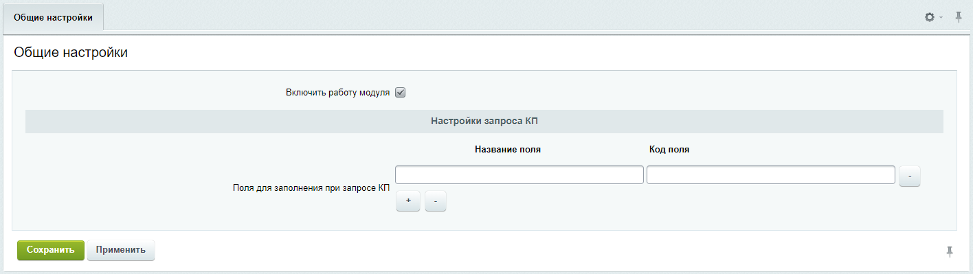Click the Применить button
This screenshot has width=973, height=274.
[121, 250]
